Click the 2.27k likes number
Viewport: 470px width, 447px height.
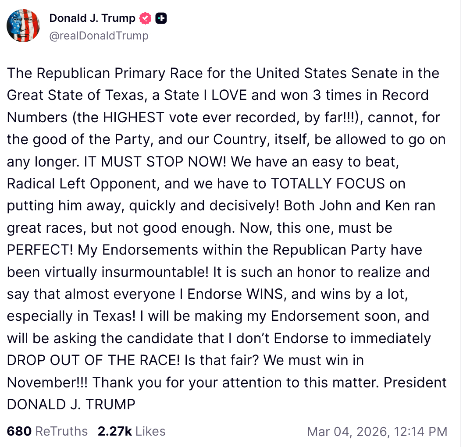pyautogui.click(x=114, y=431)
